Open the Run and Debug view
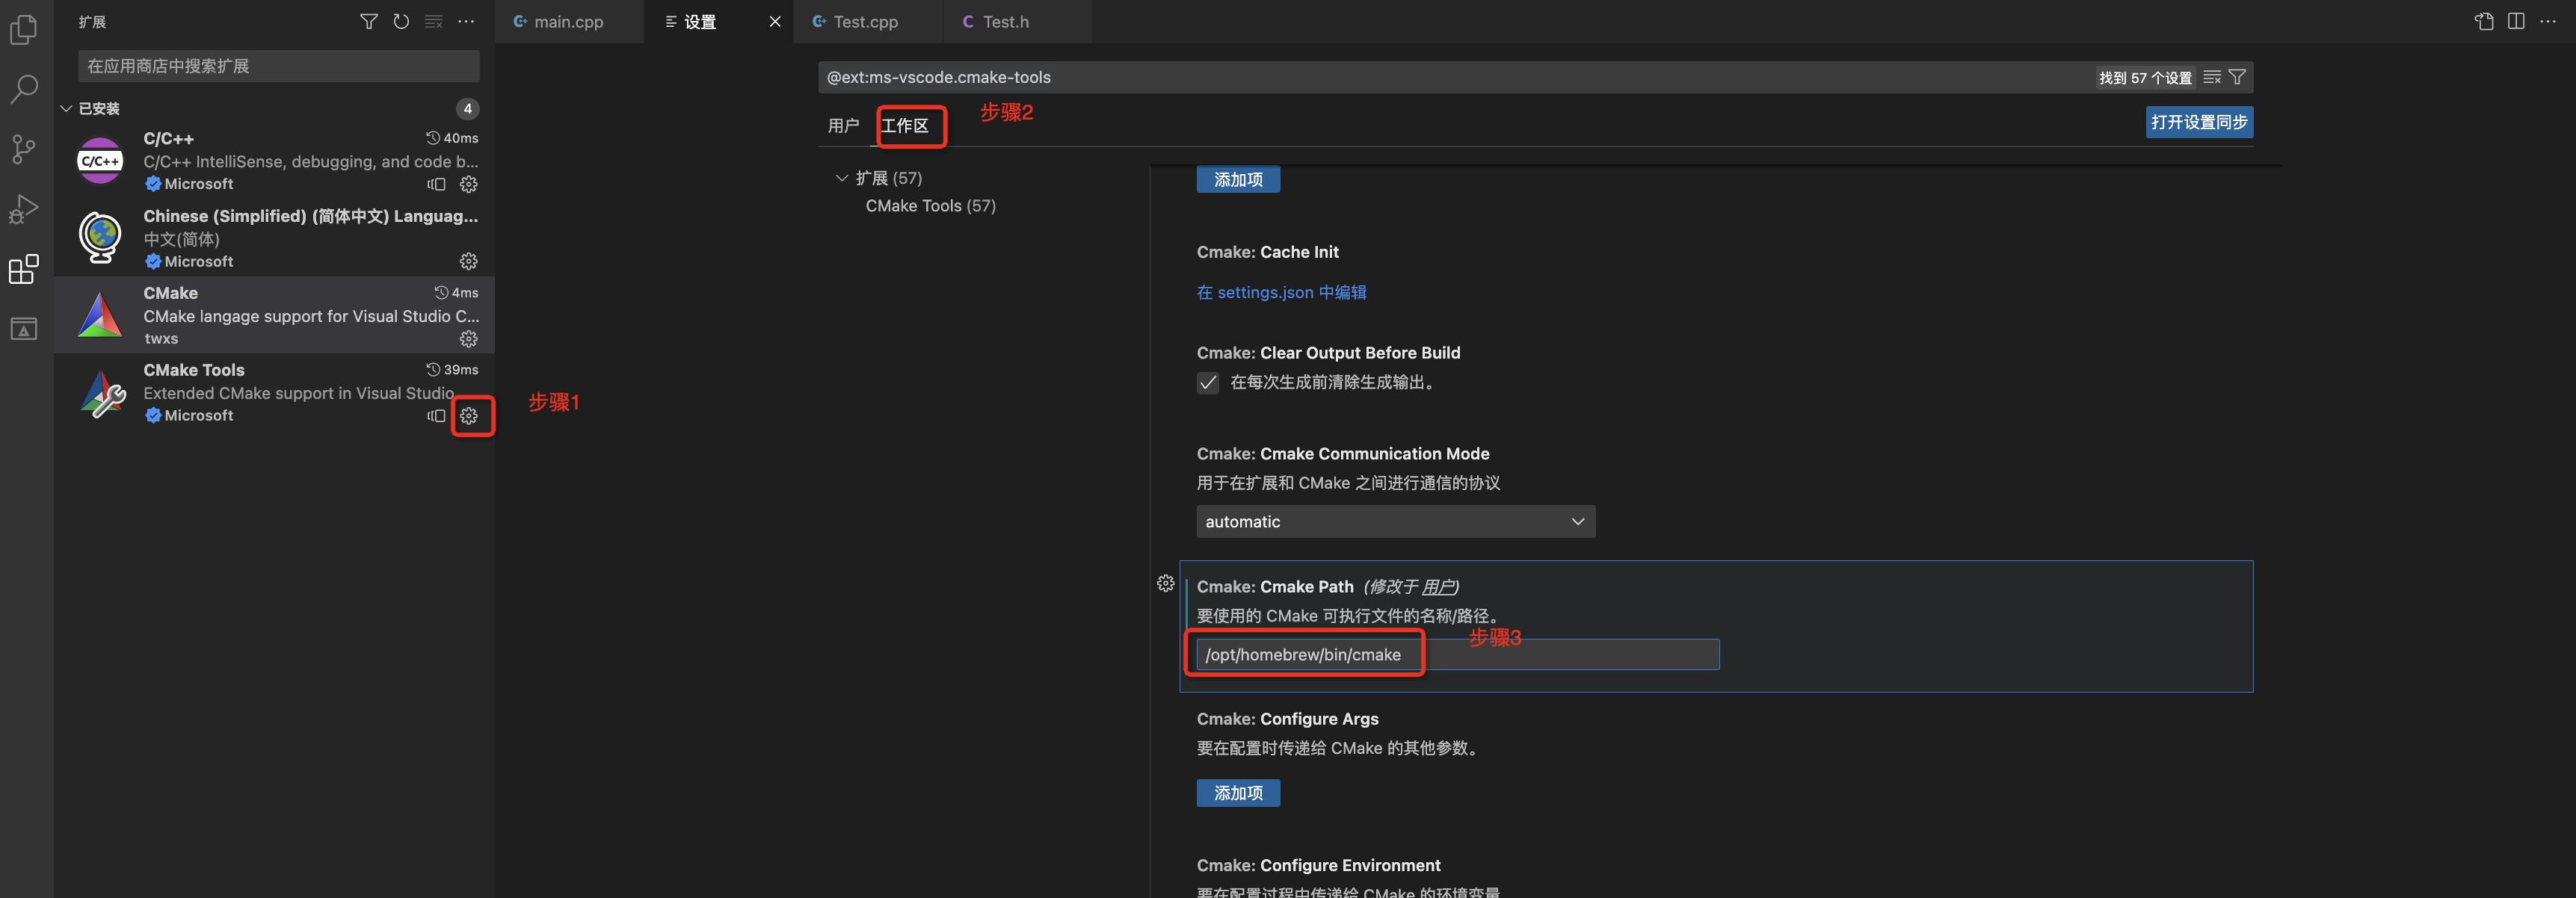Image resolution: width=2576 pixels, height=898 pixels. pyautogui.click(x=24, y=208)
